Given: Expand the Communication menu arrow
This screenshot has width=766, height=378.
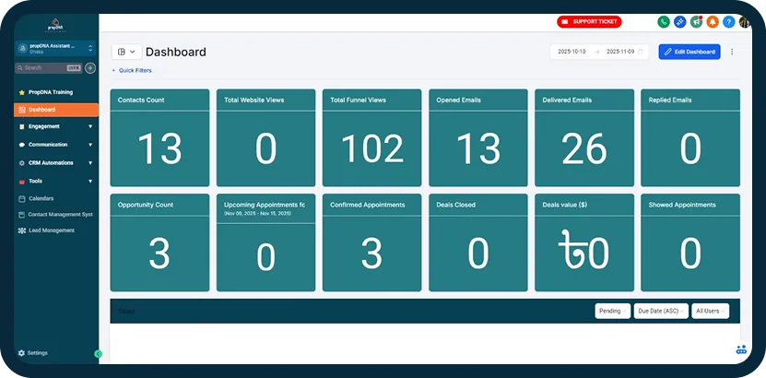Looking at the screenshot, I should click(x=90, y=145).
